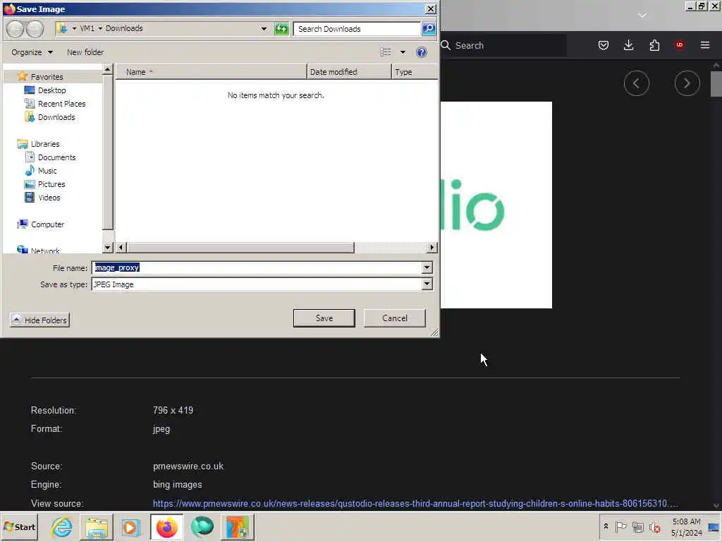Open Windows Explorer from the taskbar
This screenshot has height=542, width=722.
coord(96,526)
